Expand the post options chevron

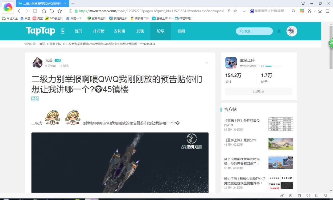(207, 63)
